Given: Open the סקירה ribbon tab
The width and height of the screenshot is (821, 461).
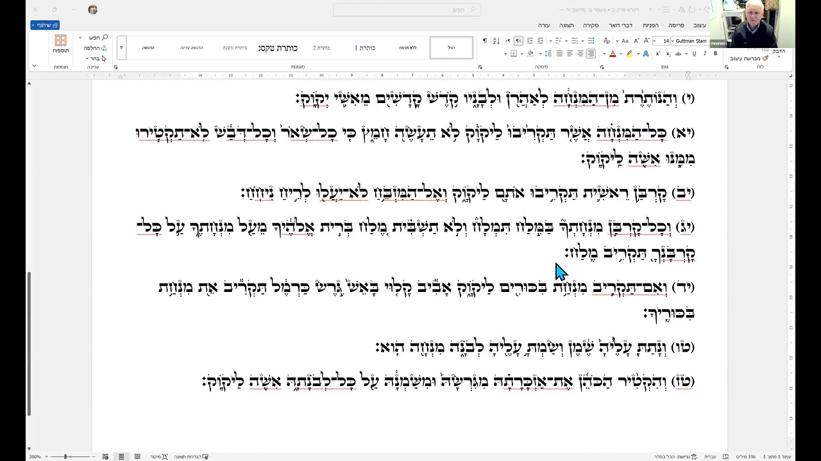Looking at the screenshot, I should pyautogui.click(x=591, y=25).
